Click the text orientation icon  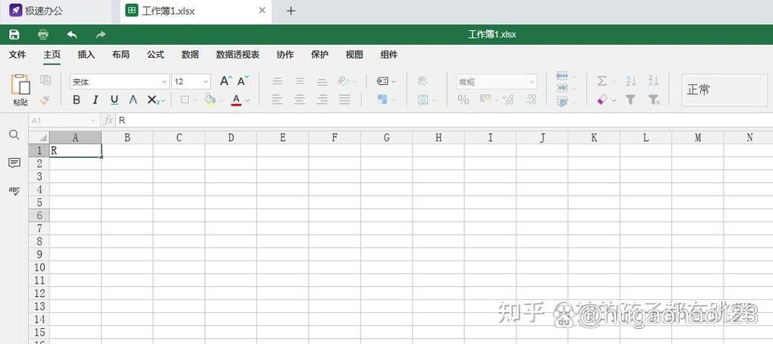point(344,81)
